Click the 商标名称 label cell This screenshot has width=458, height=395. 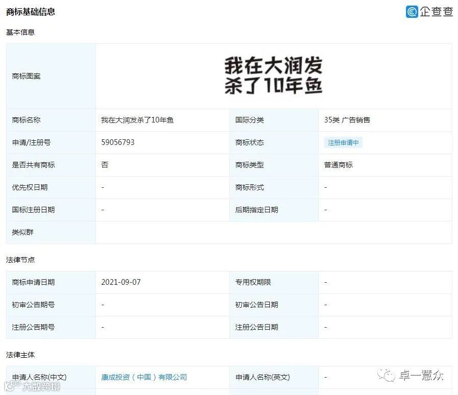pos(51,120)
